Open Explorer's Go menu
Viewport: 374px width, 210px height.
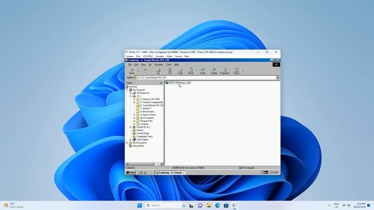tap(150, 65)
